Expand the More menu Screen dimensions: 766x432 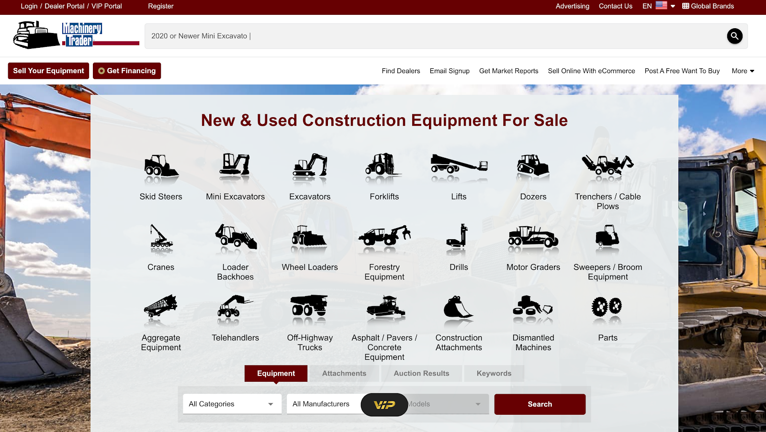743,71
